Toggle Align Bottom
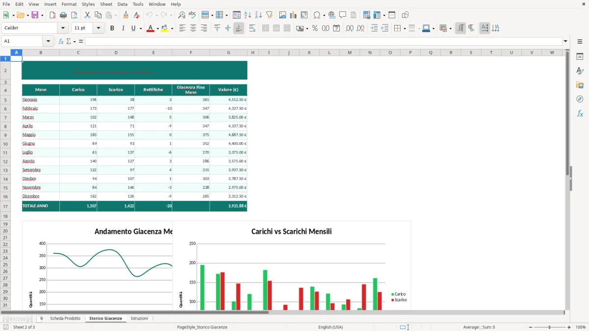The image size is (589, 331). coord(239,28)
